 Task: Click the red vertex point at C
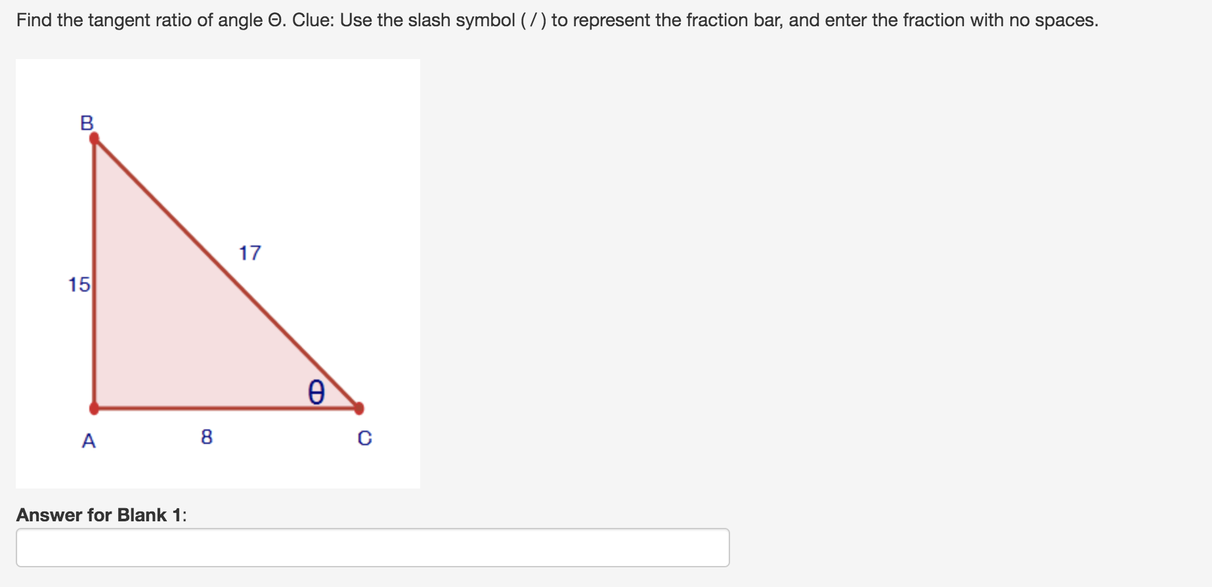[358, 408]
